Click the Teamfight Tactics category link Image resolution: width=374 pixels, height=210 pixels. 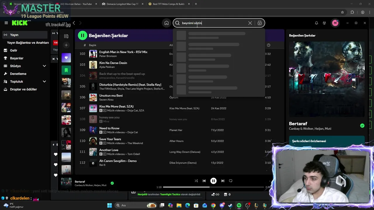(x=170, y=194)
